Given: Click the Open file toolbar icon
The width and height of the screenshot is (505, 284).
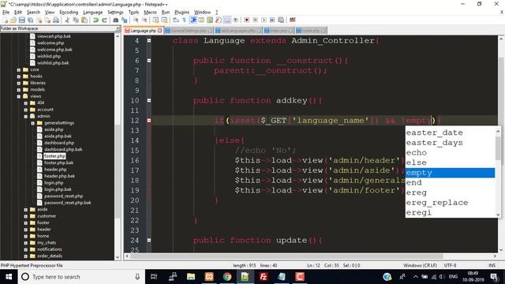Looking at the screenshot, I should tap(13, 20).
